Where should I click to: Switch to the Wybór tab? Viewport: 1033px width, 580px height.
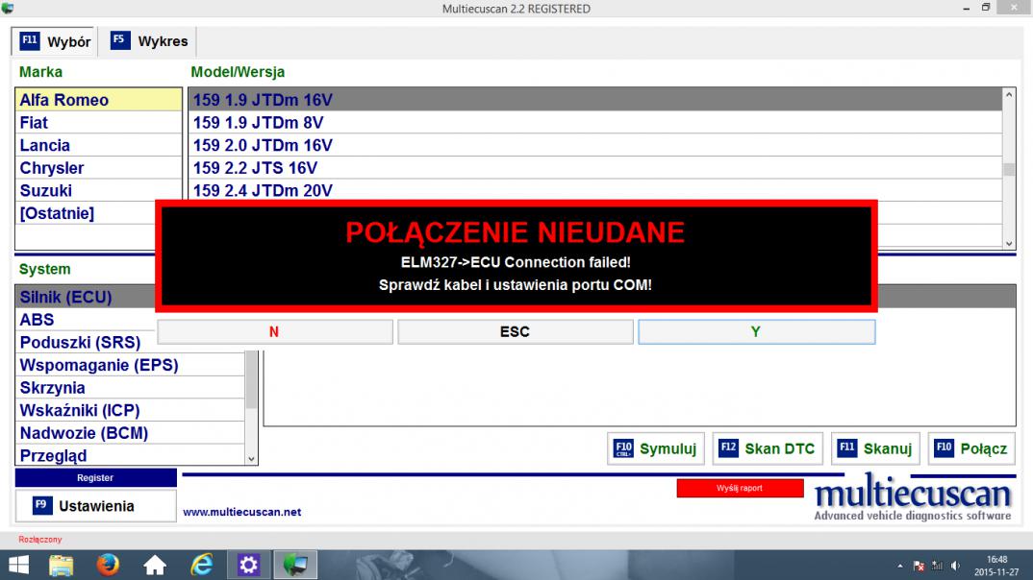click(55, 41)
